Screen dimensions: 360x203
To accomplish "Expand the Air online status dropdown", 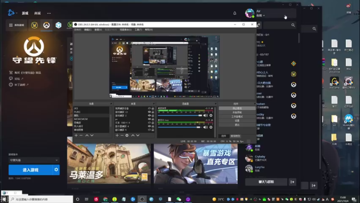I will pos(261,16).
